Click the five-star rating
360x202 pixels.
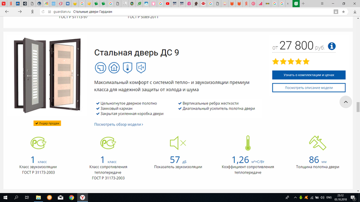pos(291,61)
